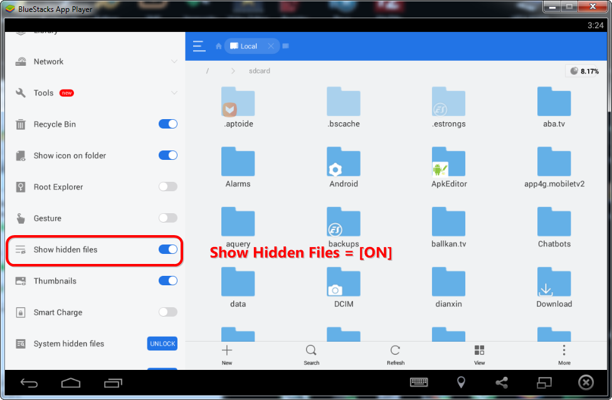The width and height of the screenshot is (612, 400).
Task: Expand the Tools section chevron
Action: click(174, 93)
